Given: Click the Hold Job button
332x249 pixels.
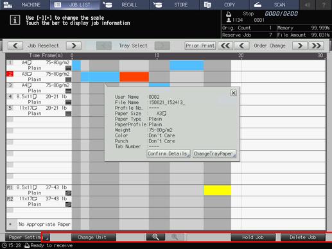Looking at the screenshot, I should 253,237.
